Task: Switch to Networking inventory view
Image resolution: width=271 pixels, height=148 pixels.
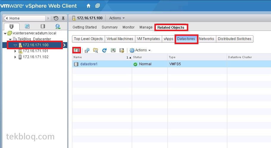Action: [x=58, y=26]
